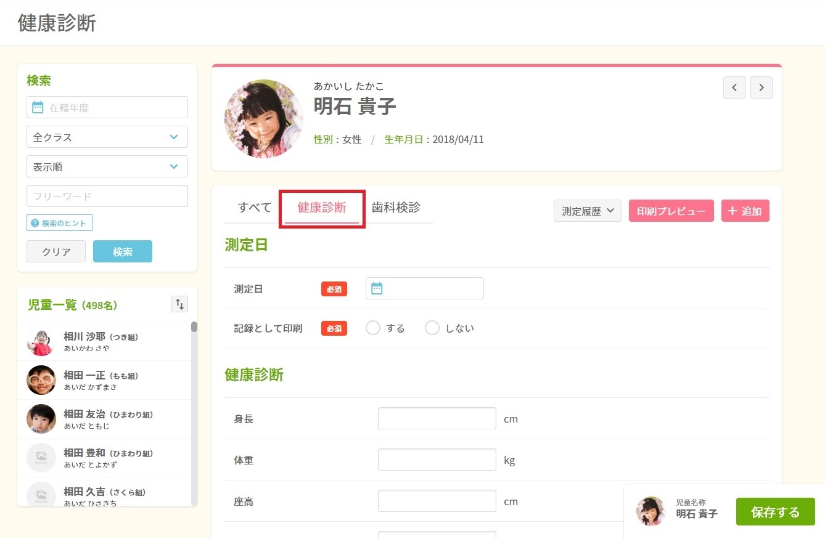The height and width of the screenshot is (539, 825).
Task: Click 相田 友治 avatar in the list
Action: (x=41, y=419)
